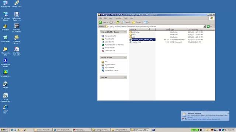The image size is (236, 132).
Task: Launch Any Video Converter desktop icon
Action: [17, 51]
